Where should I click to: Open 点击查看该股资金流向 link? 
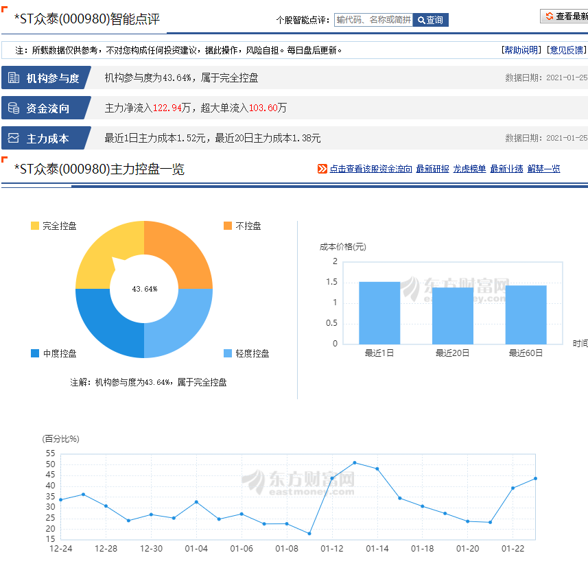pyautogui.click(x=371, y=169)
